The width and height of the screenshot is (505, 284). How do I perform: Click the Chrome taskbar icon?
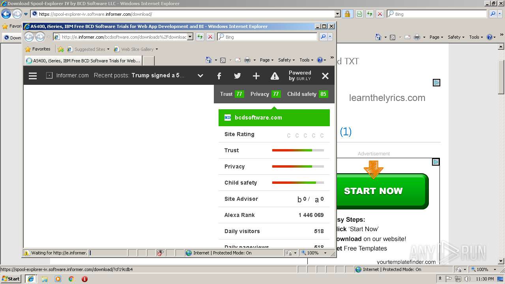click(x=71, y=279)
